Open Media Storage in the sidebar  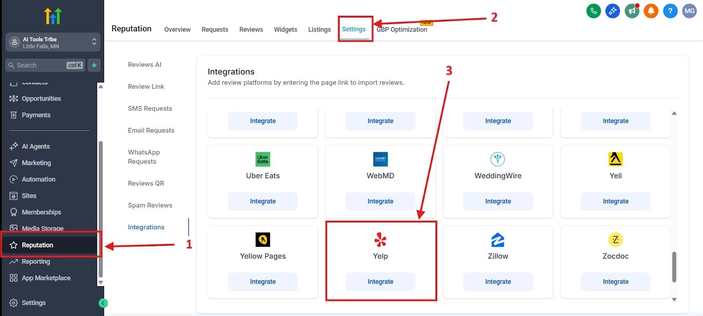[43, 228]
